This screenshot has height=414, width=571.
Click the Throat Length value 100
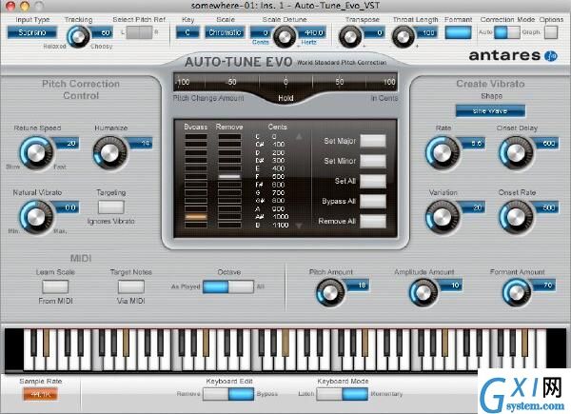pos(426,32)
